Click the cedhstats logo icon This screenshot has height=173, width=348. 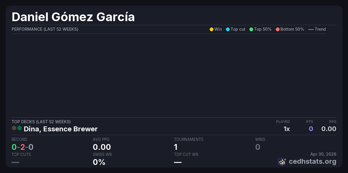click(x=282, y=161)
